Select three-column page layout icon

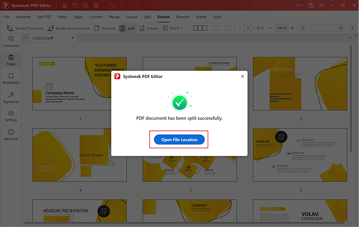click(200, 28)
